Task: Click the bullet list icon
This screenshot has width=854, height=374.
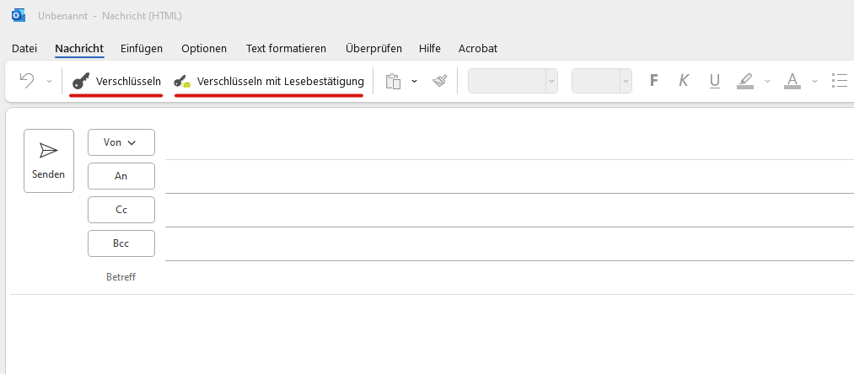Action: click(x=839, y=81)
